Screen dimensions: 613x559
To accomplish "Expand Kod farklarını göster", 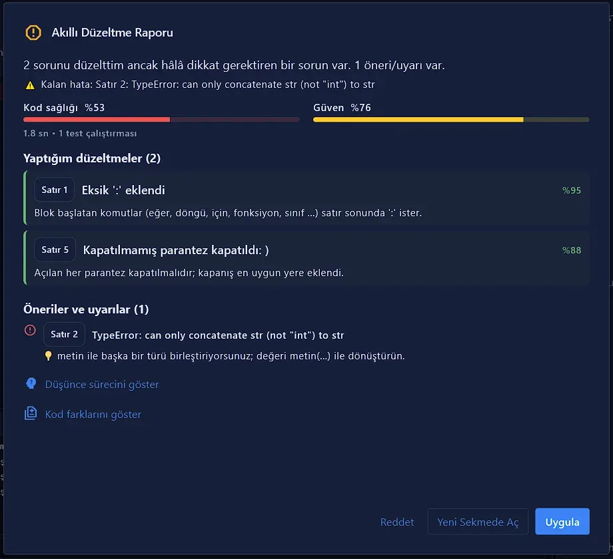I will tap(93, 415).
